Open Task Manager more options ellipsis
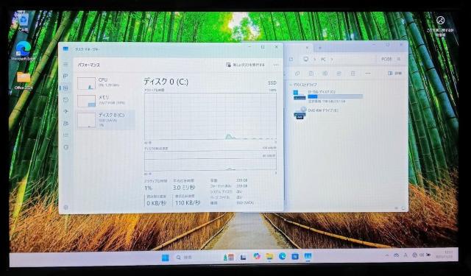Screen dimensions: 471x276 [x=276, y=65]
